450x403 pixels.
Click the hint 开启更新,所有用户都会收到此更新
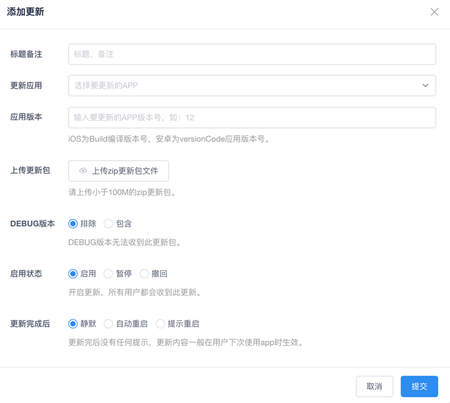135,292
